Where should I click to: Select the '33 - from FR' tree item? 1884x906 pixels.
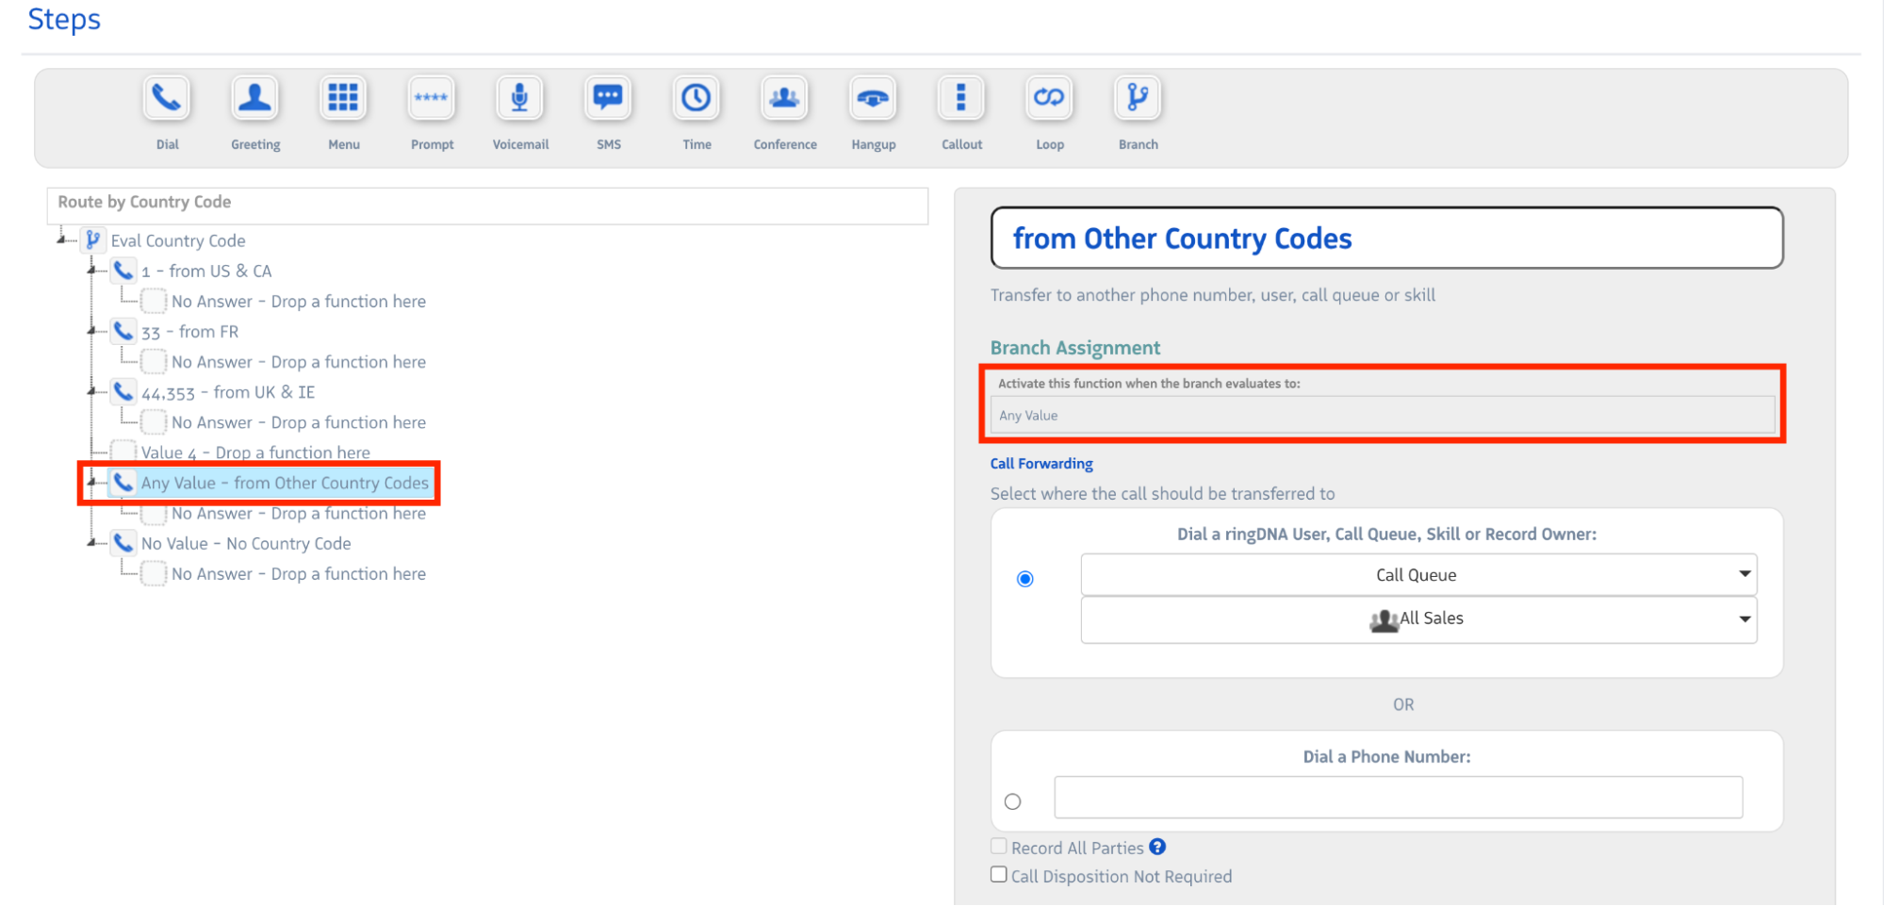[189, 332]
